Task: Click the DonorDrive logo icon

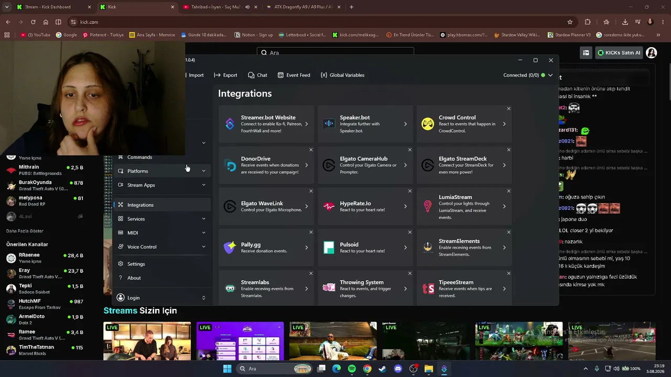Action: 230,165
